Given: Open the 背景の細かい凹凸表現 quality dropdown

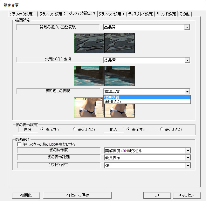Looking at the screenshot, I should [x=147, y=27].
